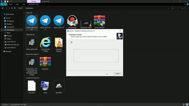Go forward in File Explorer
The width and height of the screenshot is (189, 106).
point(6,8)
